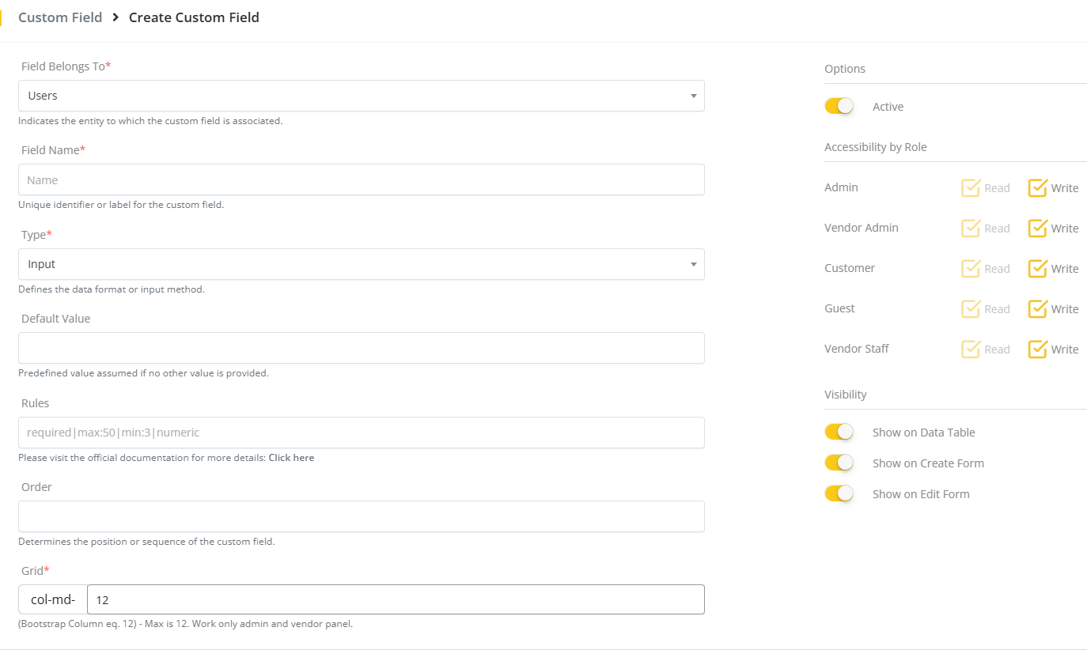Open the Field Belongs To dropdown
1087x650 pixels.
coord(361,96)
